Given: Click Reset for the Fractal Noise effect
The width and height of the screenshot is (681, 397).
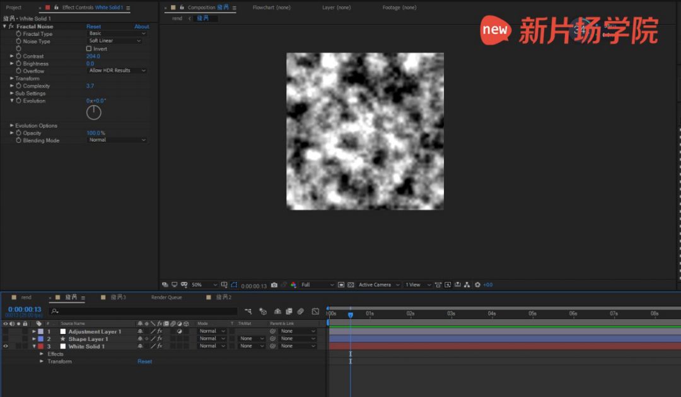Looking at the screenshot, I should pyautogui.click(x=93, y=26).
